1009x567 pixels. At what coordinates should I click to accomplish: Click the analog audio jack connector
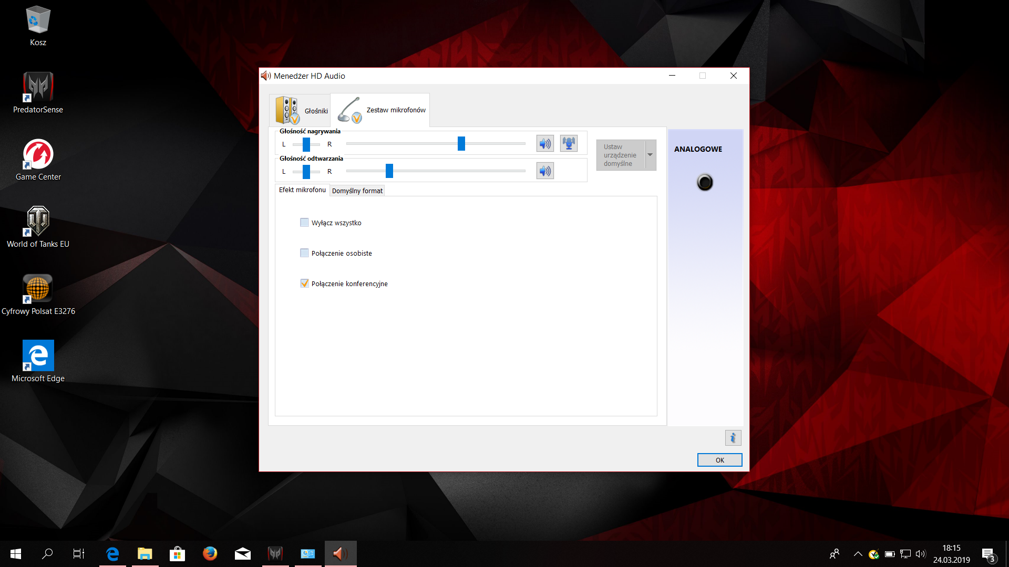(x=705, y=182)
